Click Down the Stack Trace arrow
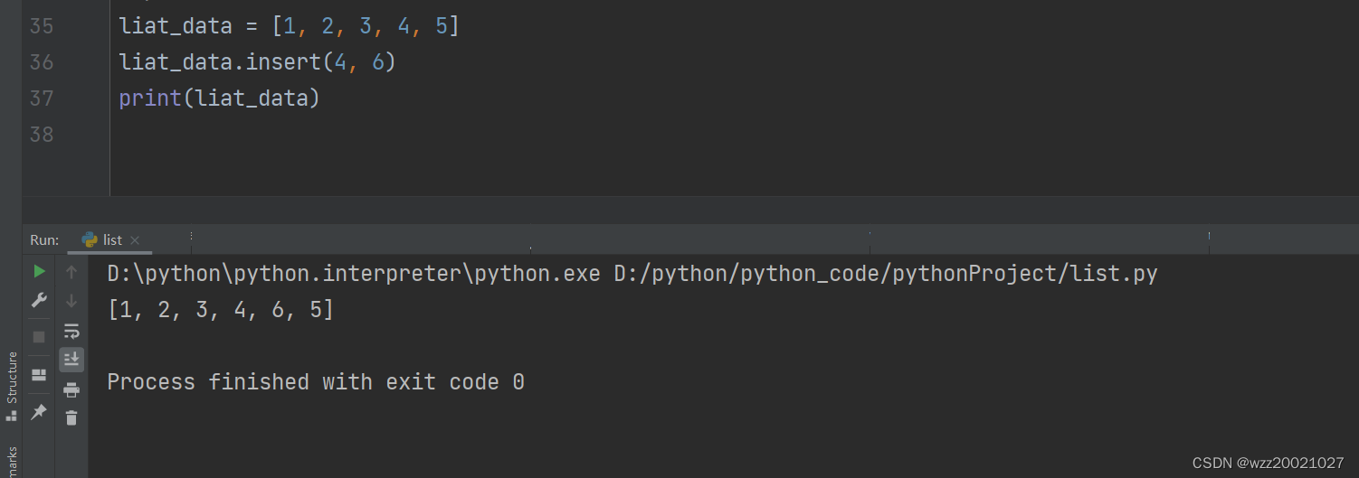Screen dimensions: 1359x478 [71, 300]
